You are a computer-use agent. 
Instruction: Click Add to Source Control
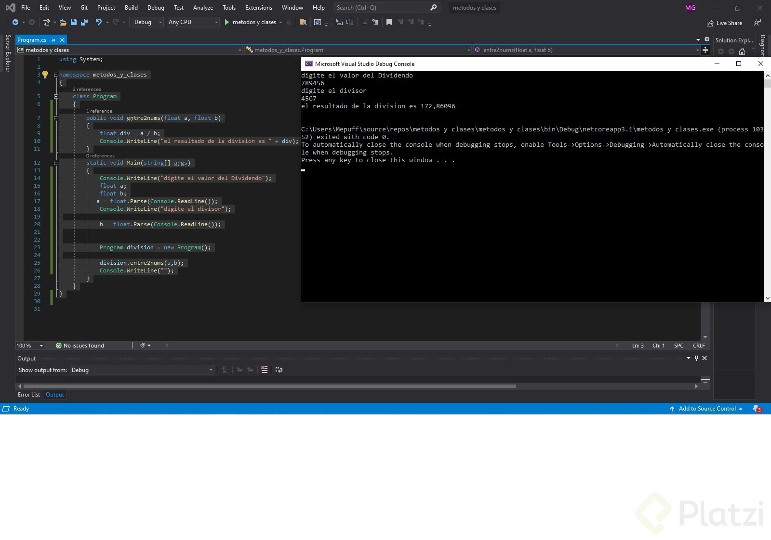(707, 409)
